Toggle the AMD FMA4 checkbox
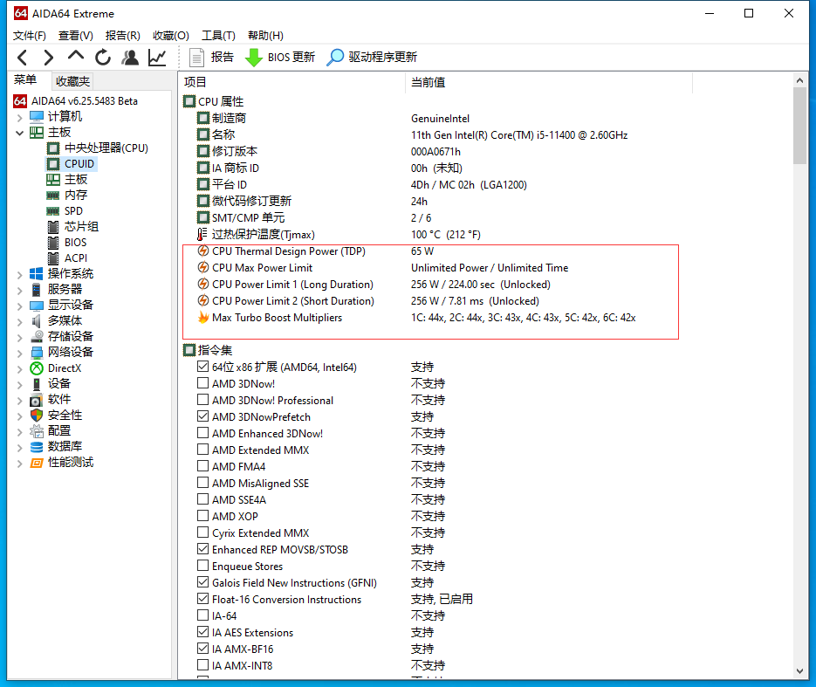Viewport: 816px width, 687px height. point(203,466)
